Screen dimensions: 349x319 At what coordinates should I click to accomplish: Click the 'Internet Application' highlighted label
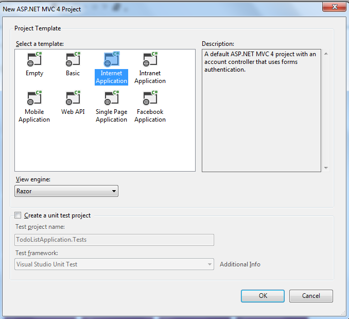pyautogui.click(x=112, y=77)
